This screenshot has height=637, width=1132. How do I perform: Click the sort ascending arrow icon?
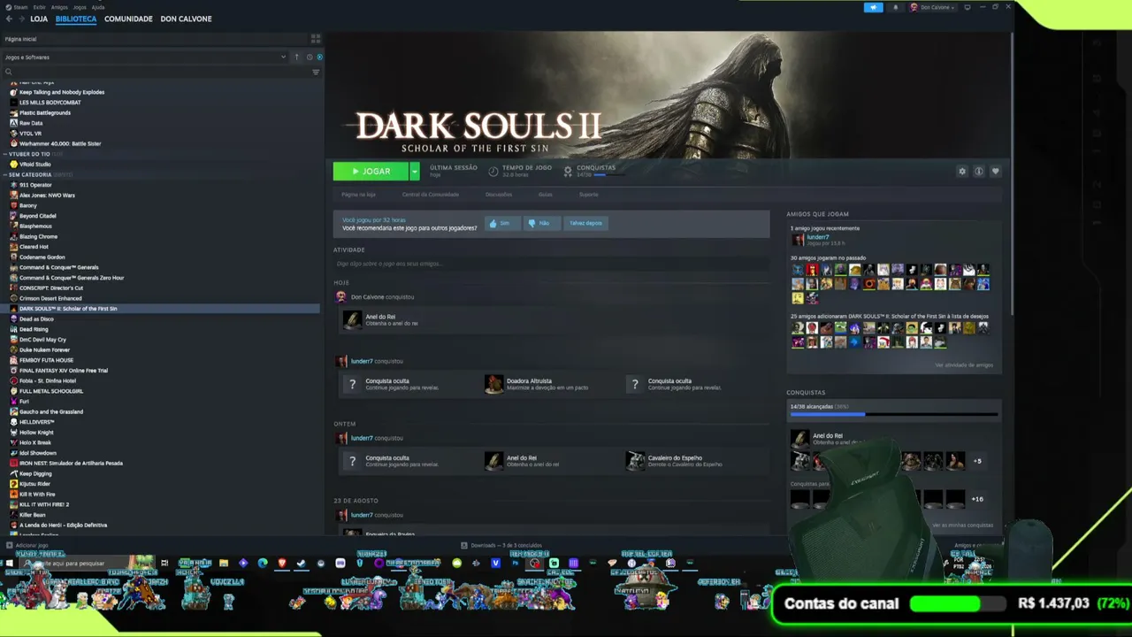click(296, 58)
